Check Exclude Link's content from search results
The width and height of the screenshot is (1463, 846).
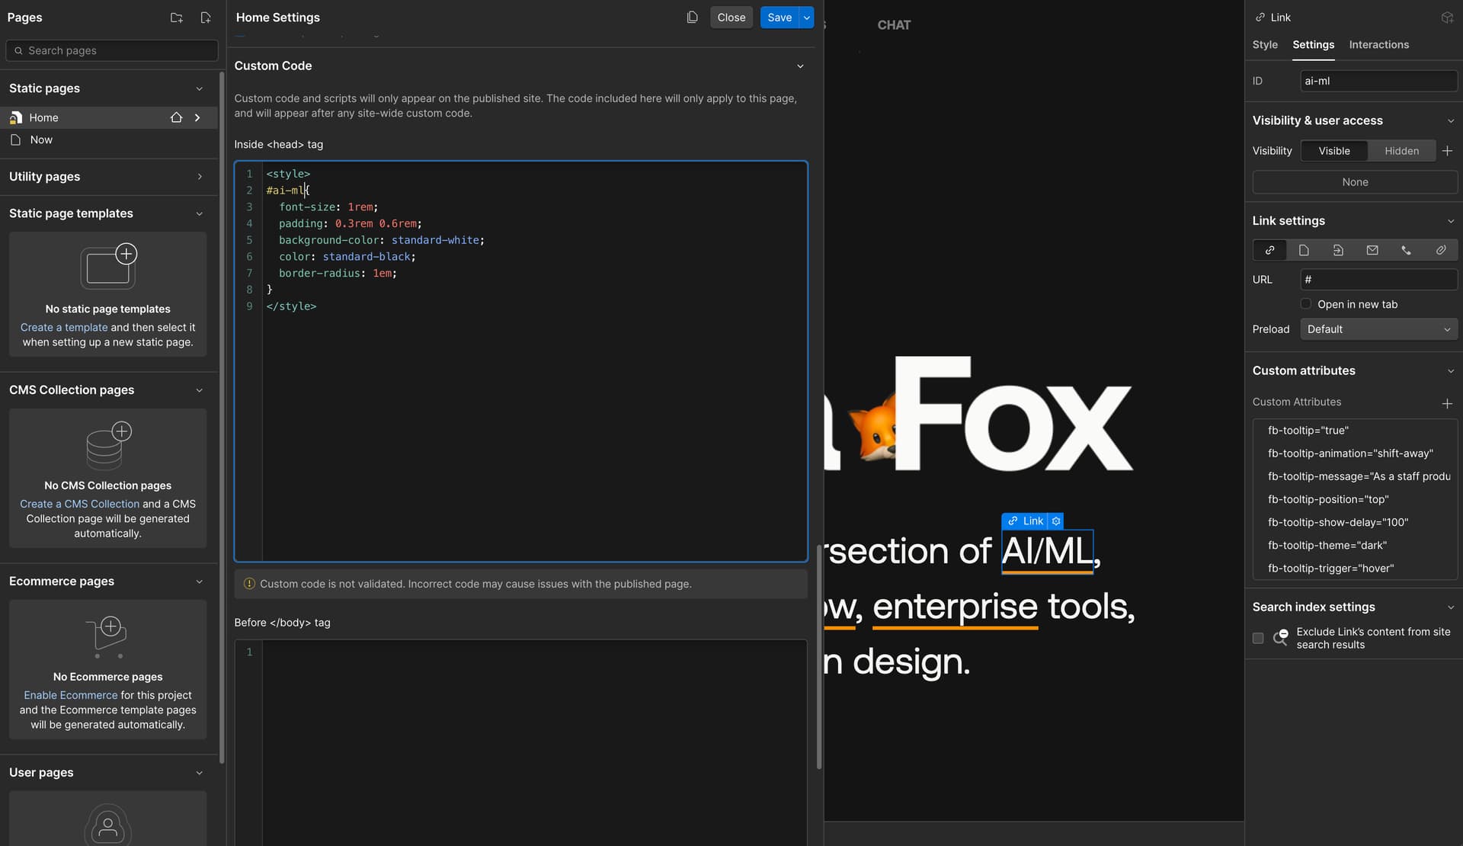(x=1257, y=638)
